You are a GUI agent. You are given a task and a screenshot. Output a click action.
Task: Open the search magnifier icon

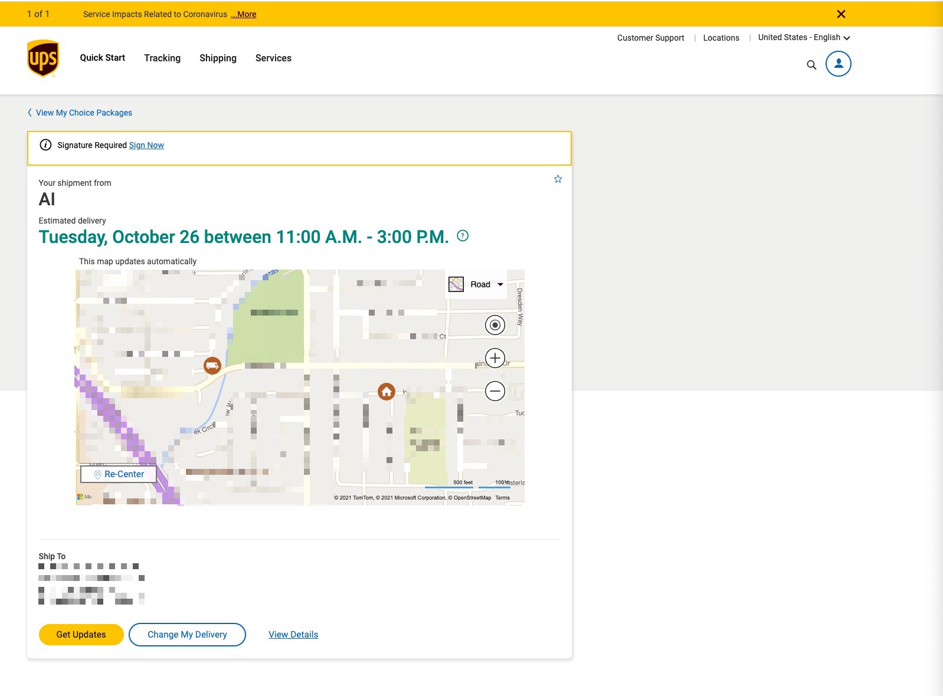pos(811,65)
